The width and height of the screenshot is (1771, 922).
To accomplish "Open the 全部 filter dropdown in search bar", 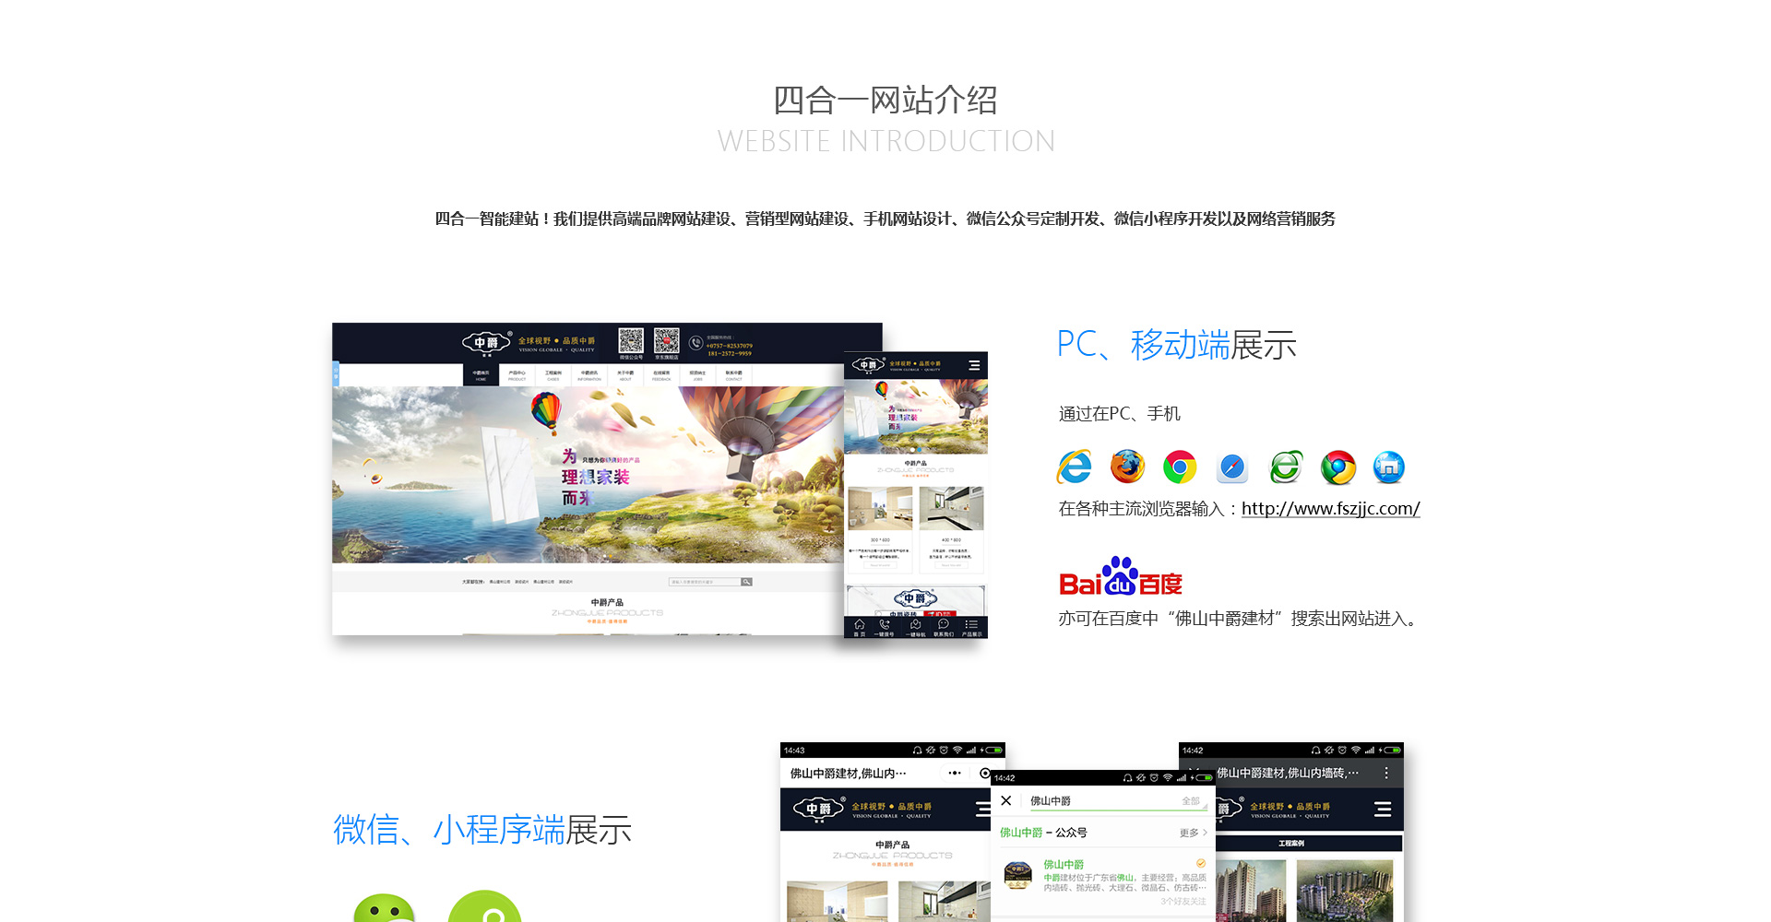I will coord(1193,801).
